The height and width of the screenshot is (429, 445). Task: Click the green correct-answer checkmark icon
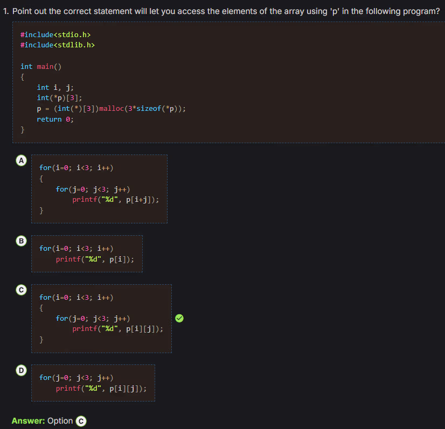click(180, 318)
